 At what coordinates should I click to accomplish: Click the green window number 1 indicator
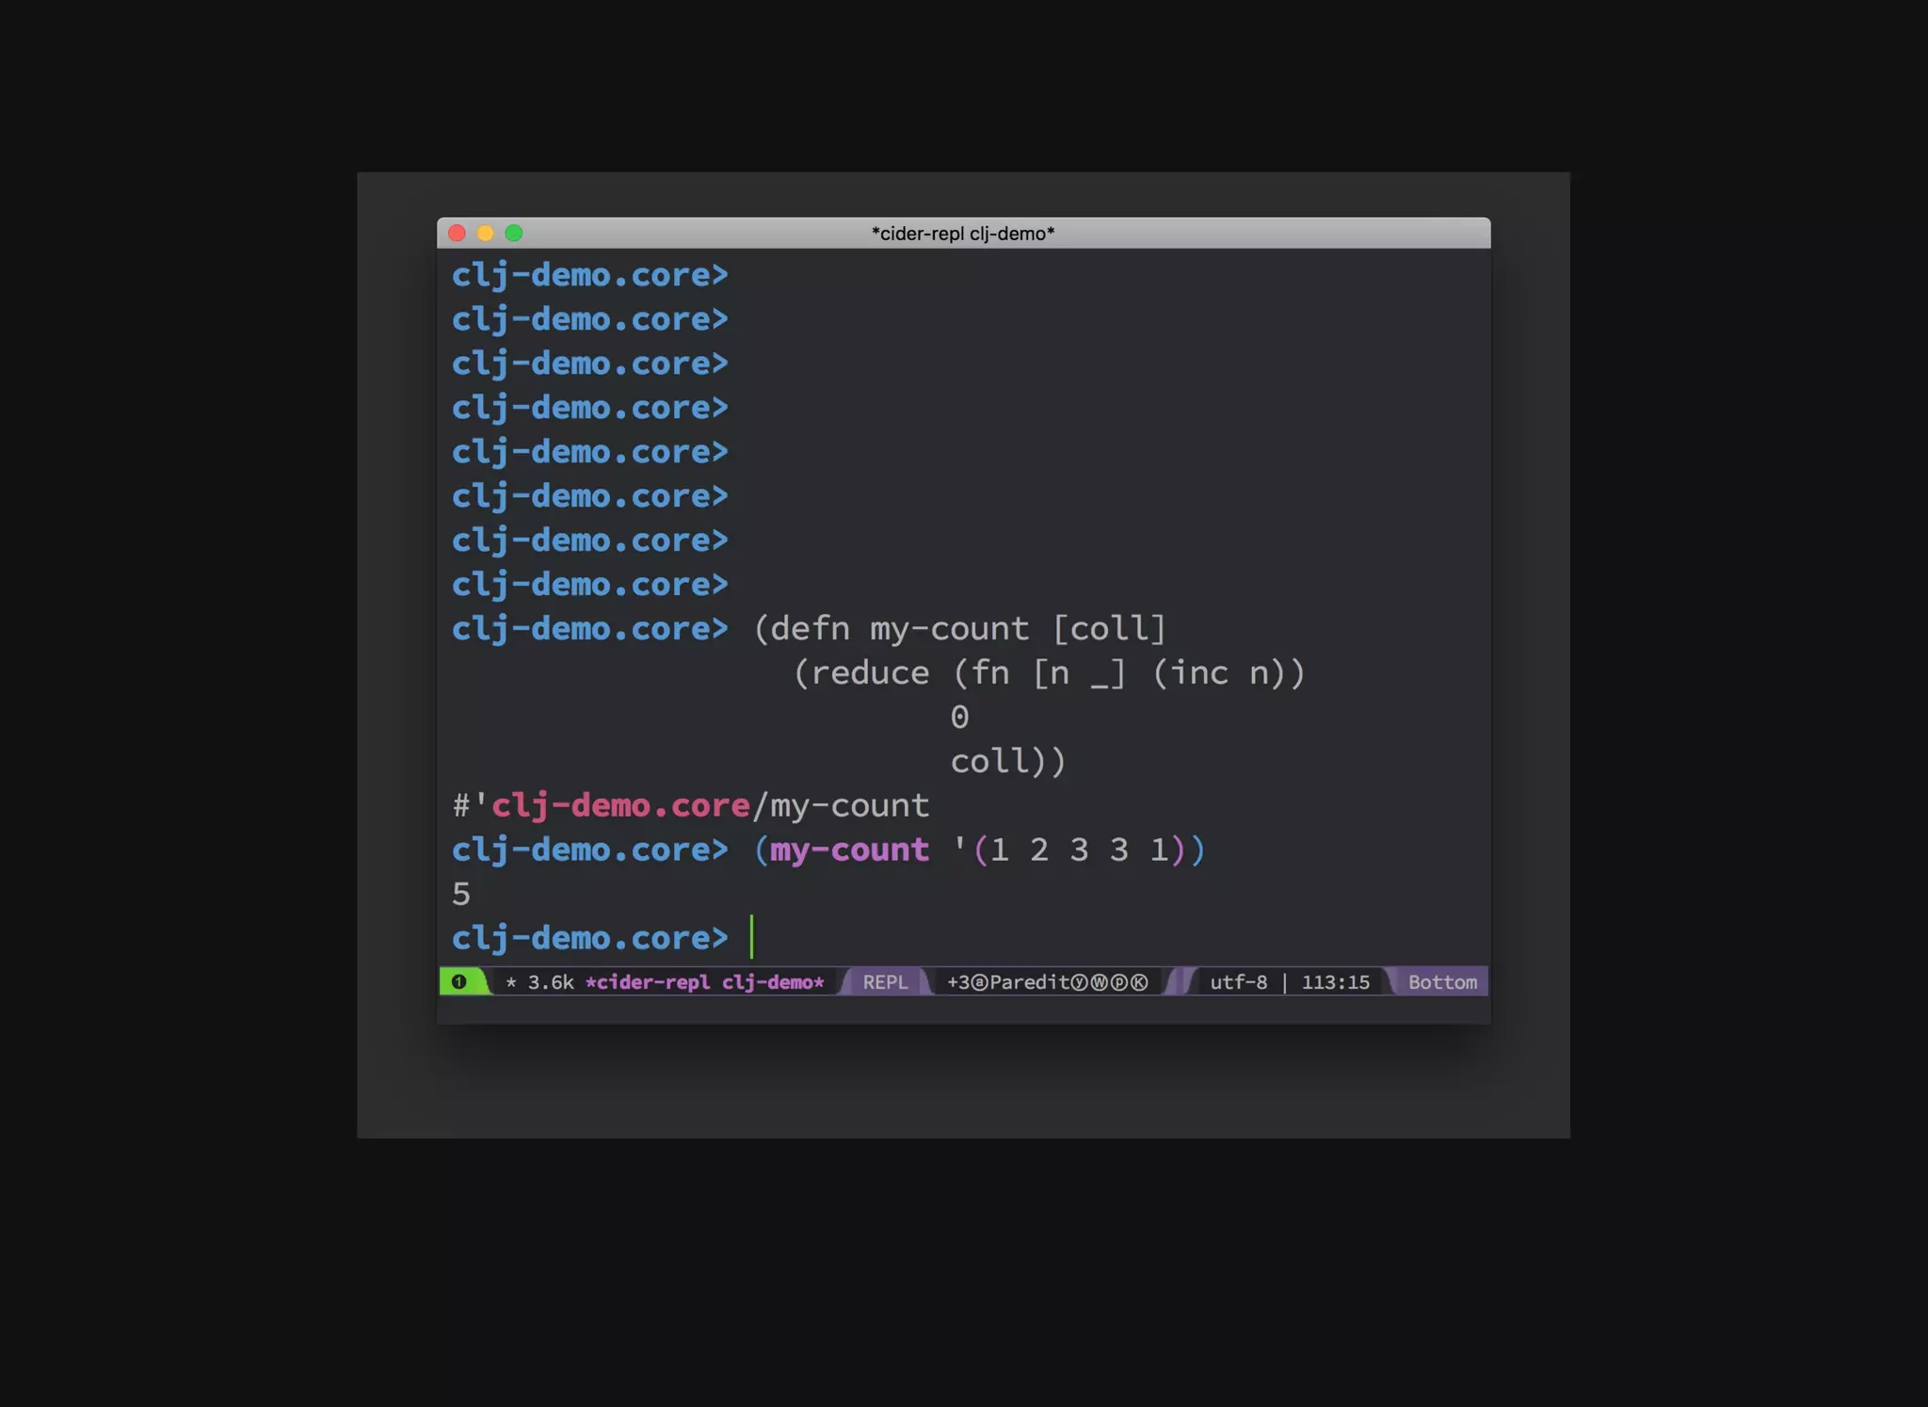click(459, 982)
